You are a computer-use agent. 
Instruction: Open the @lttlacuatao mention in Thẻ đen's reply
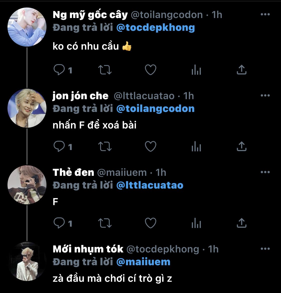[x=150, y=185]
